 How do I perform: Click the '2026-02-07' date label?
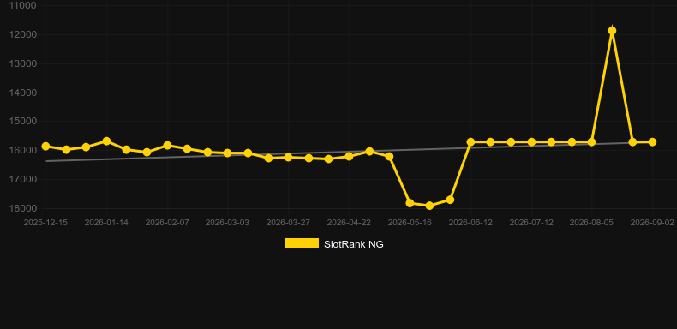click(167, 223)
